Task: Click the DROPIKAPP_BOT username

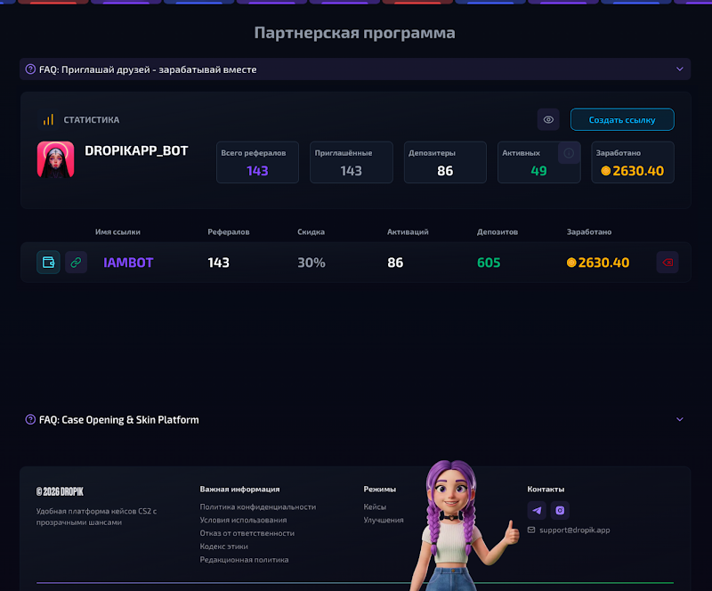Action: point(136,150)
